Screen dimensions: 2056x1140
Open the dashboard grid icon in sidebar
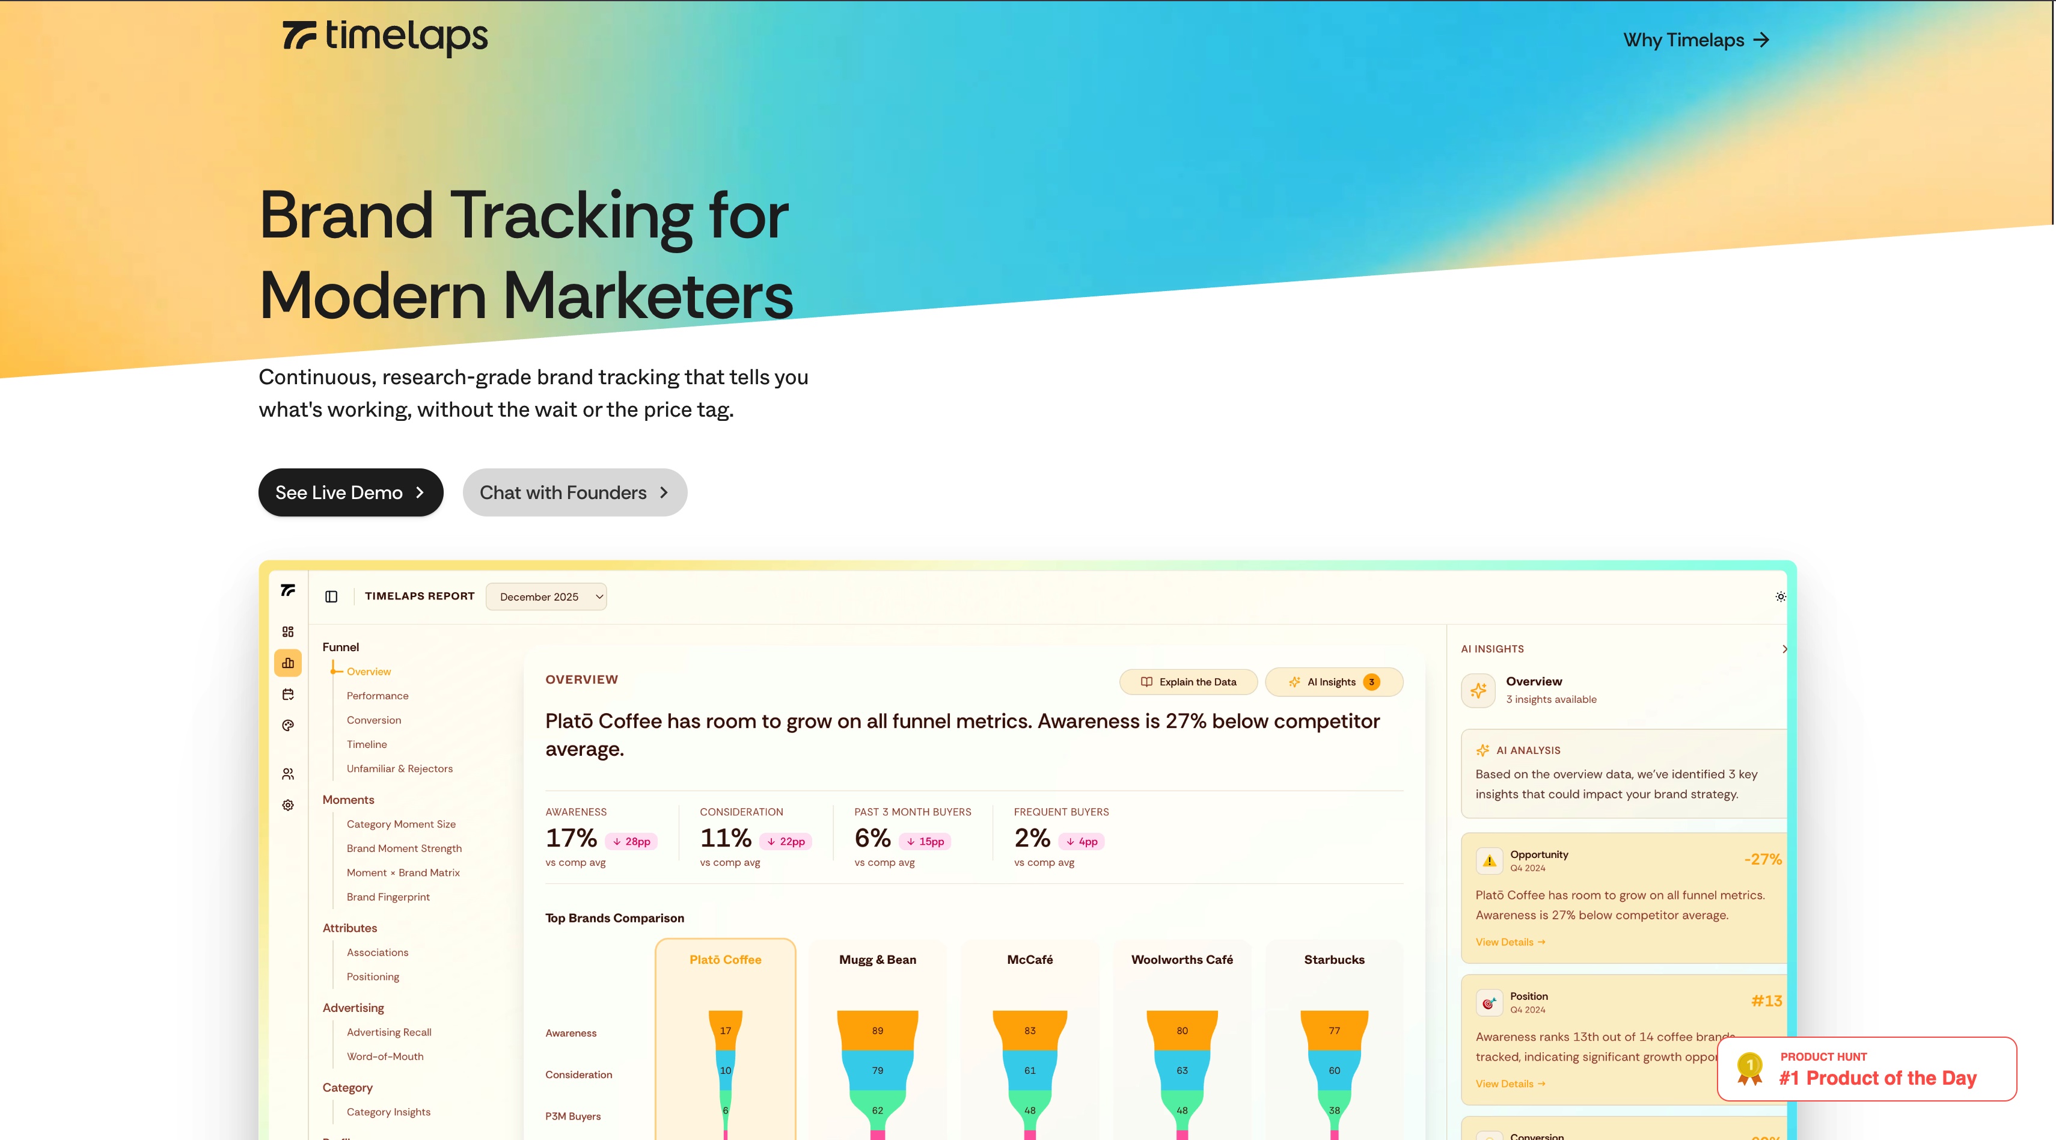pos(288,631)
